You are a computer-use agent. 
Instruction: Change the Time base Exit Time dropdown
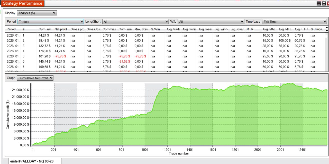point(294,22)
